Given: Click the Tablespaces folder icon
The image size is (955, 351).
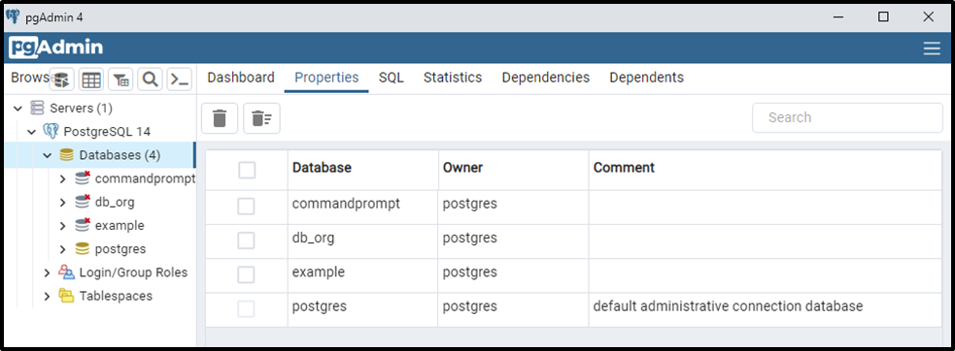Looking at the screenshot, I should coord(66,296).
